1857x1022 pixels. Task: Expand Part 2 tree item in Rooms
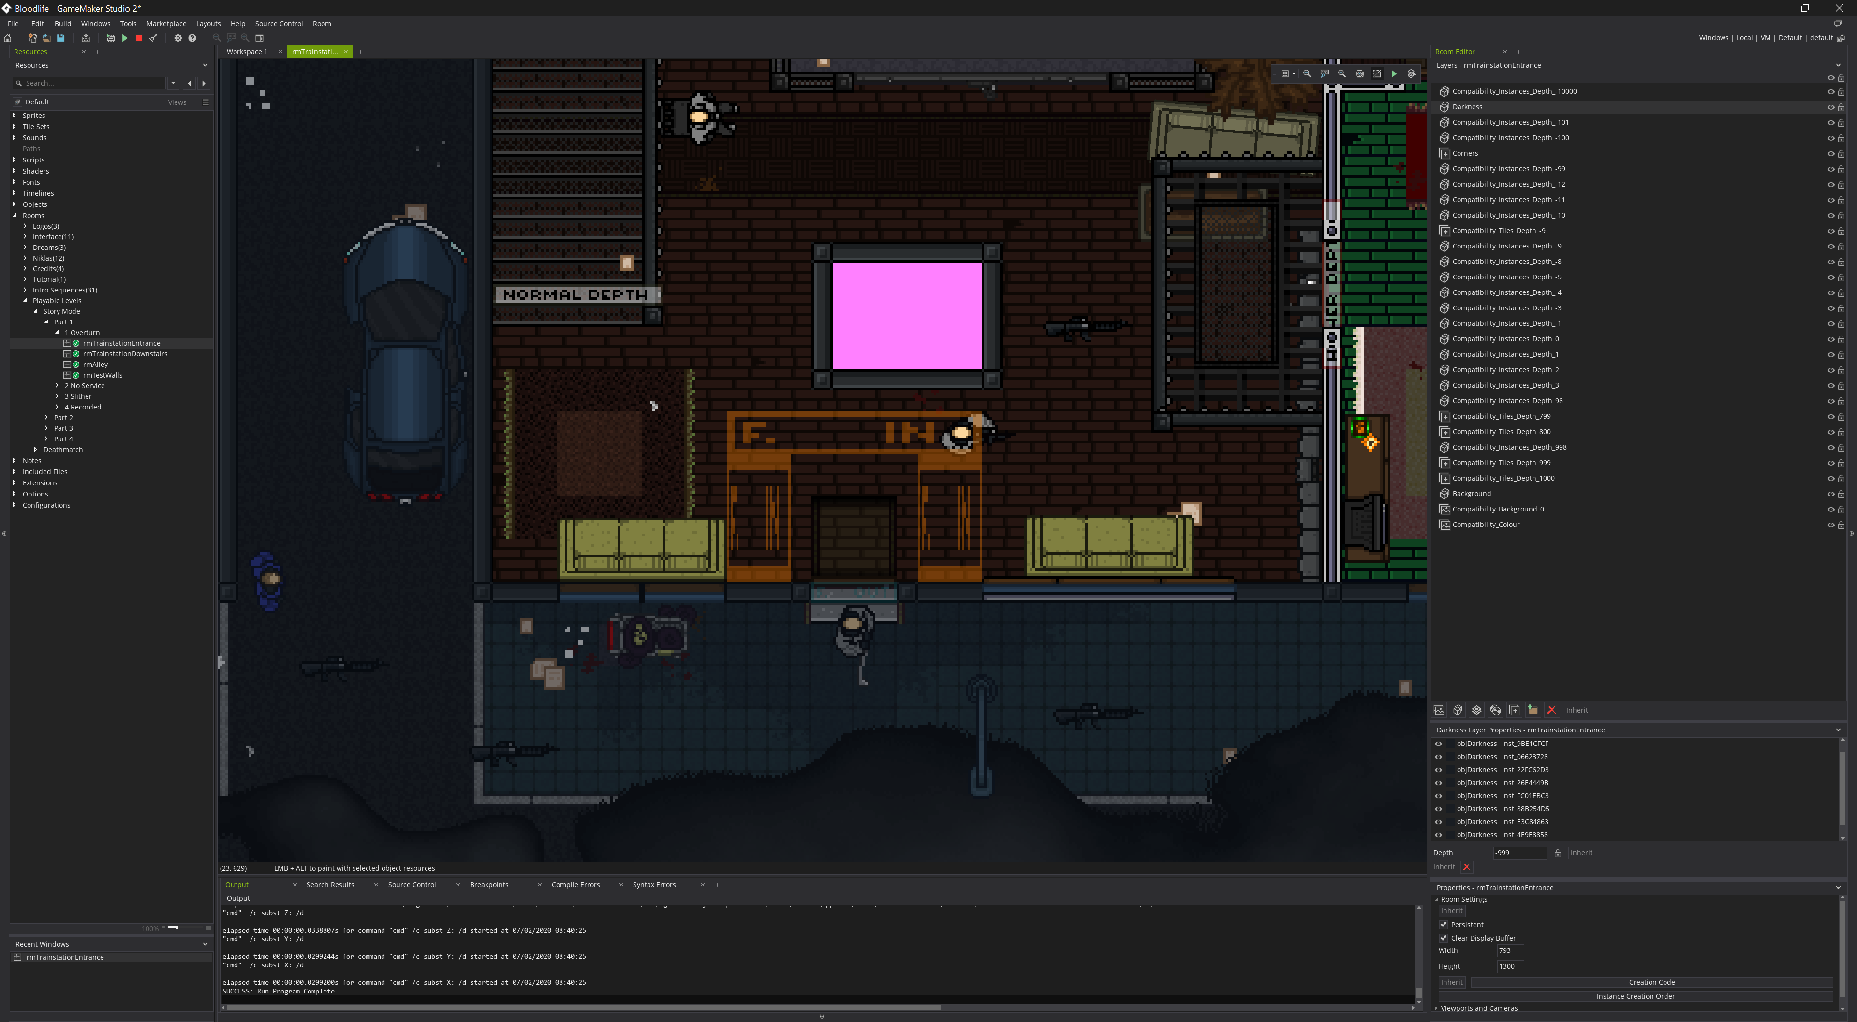46,417
